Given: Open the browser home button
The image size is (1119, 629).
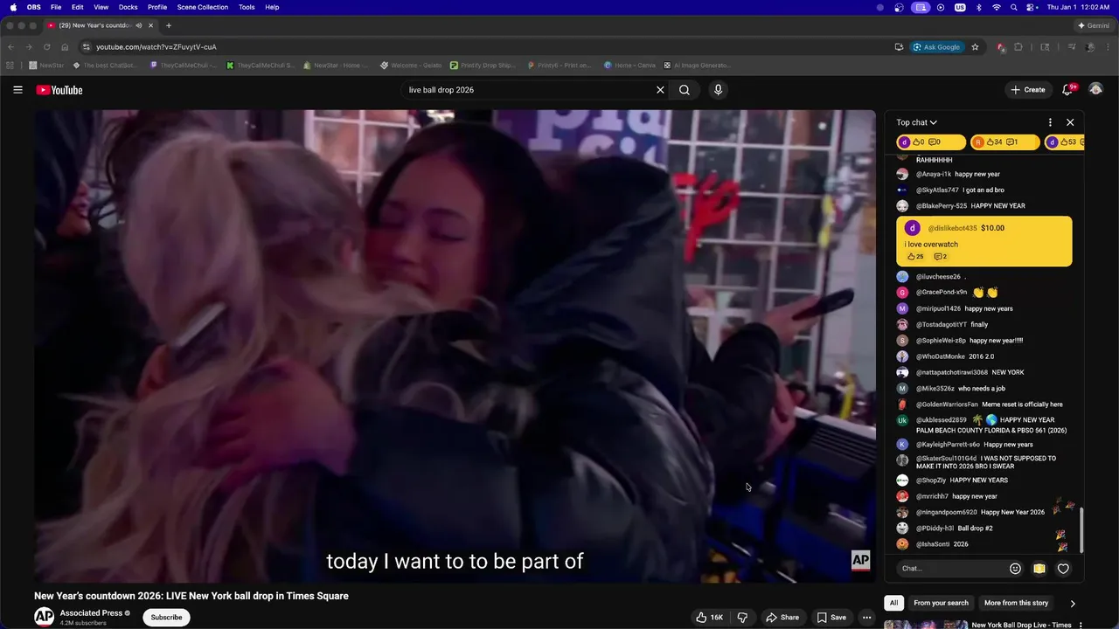Looking at the screenshot, I should [65, 47].
